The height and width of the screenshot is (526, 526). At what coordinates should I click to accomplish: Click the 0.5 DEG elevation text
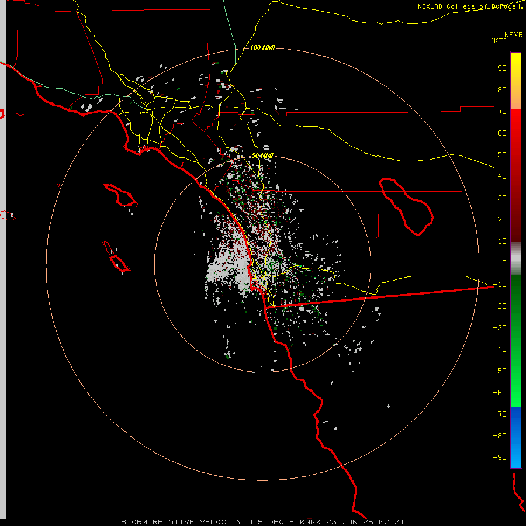pyautogui.click(x=265, y=522)
